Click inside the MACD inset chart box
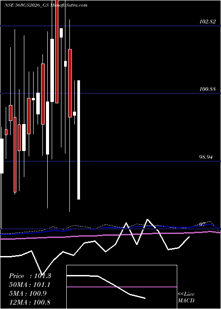The height and width of the screenshot is (309, 221). coord(122,287)
